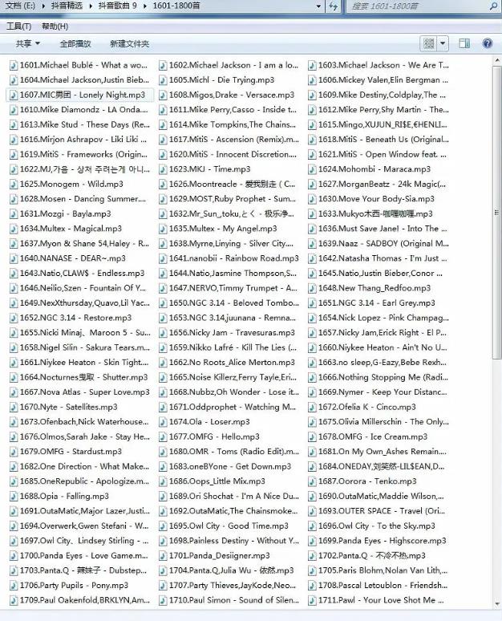Select file 1686.Oops_Little Mix.mp3

click(x=212, y=481)
